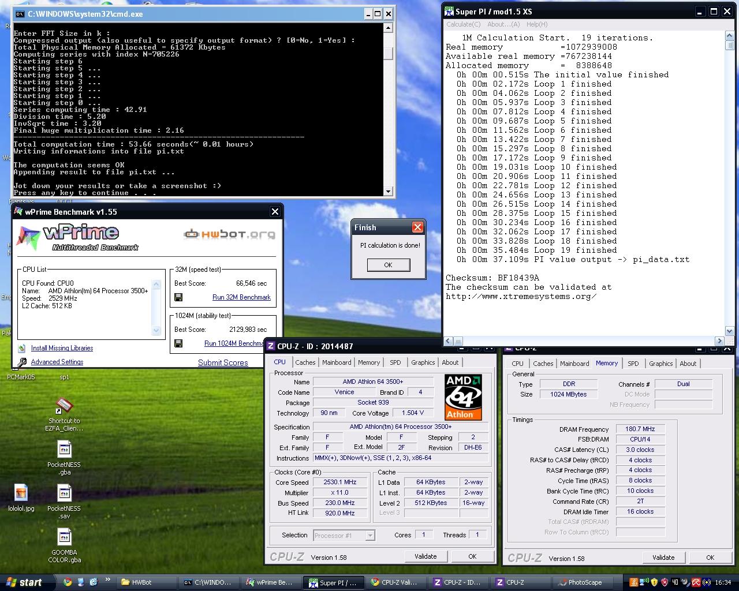Switch to the Graphics tab in CPU-Z ID window

click(423, 362)
